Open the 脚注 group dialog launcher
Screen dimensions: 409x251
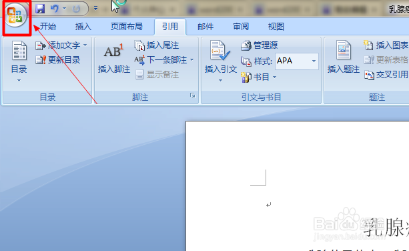click(193, 95)
